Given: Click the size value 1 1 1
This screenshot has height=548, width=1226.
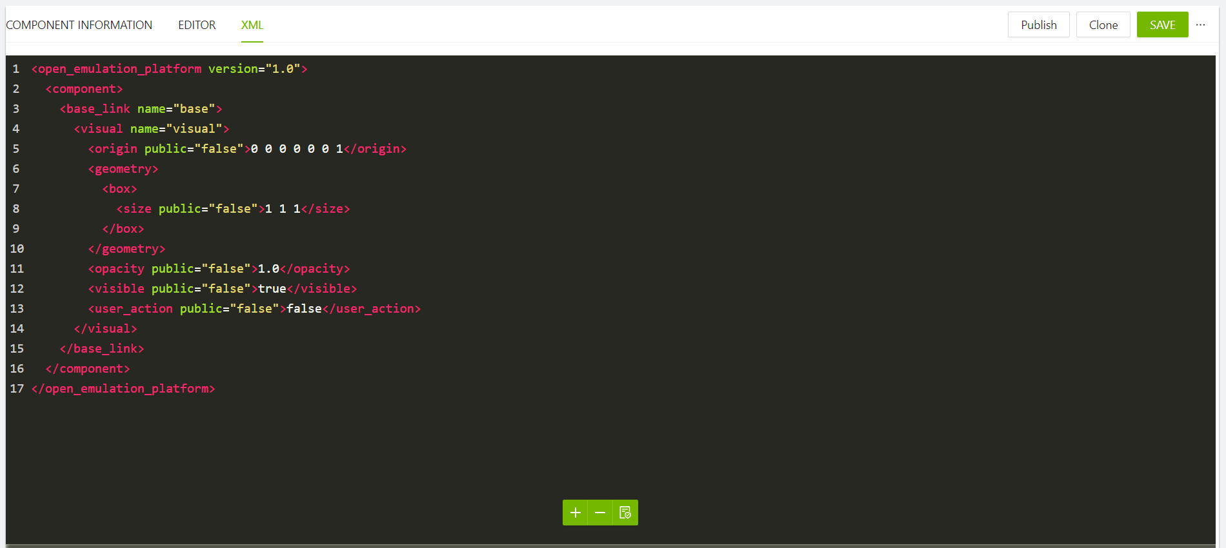Looking at the screenshot, I should pyautogui.click(x=283, y=208).
